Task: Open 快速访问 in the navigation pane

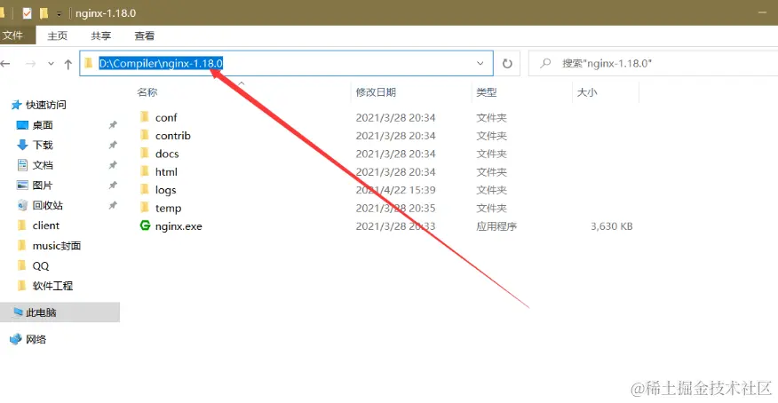Action: (x=45, y=105)
